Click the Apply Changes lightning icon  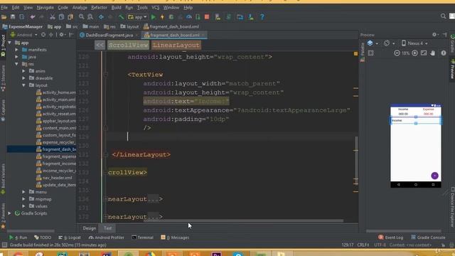[162, 17]
